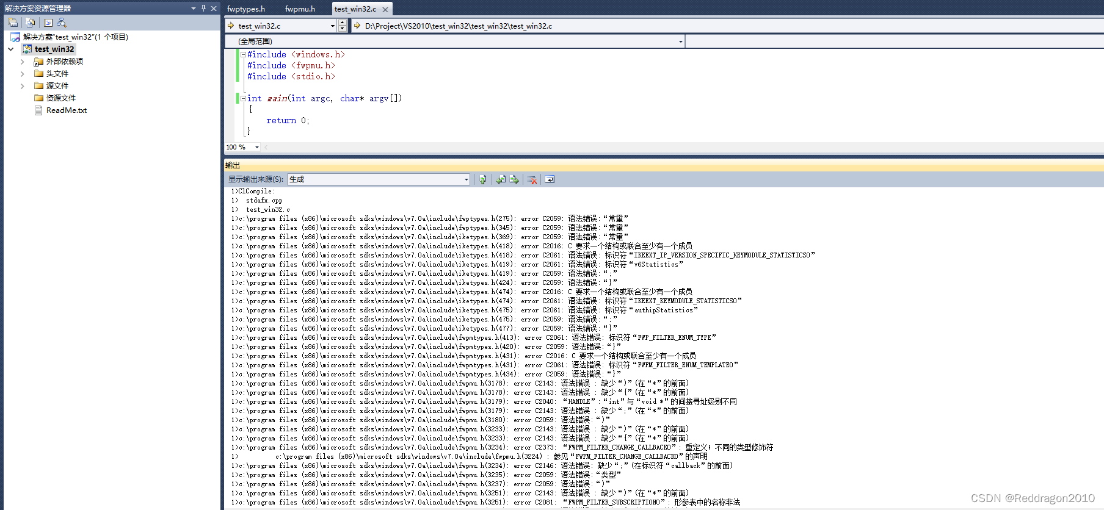This screenshot has width=1104, height=510.
Task: Click the #include <stdio.h> line
Action: click(x=291, y=76)
